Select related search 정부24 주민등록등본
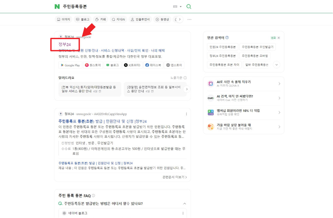333x218 pixels. (222, 56)
